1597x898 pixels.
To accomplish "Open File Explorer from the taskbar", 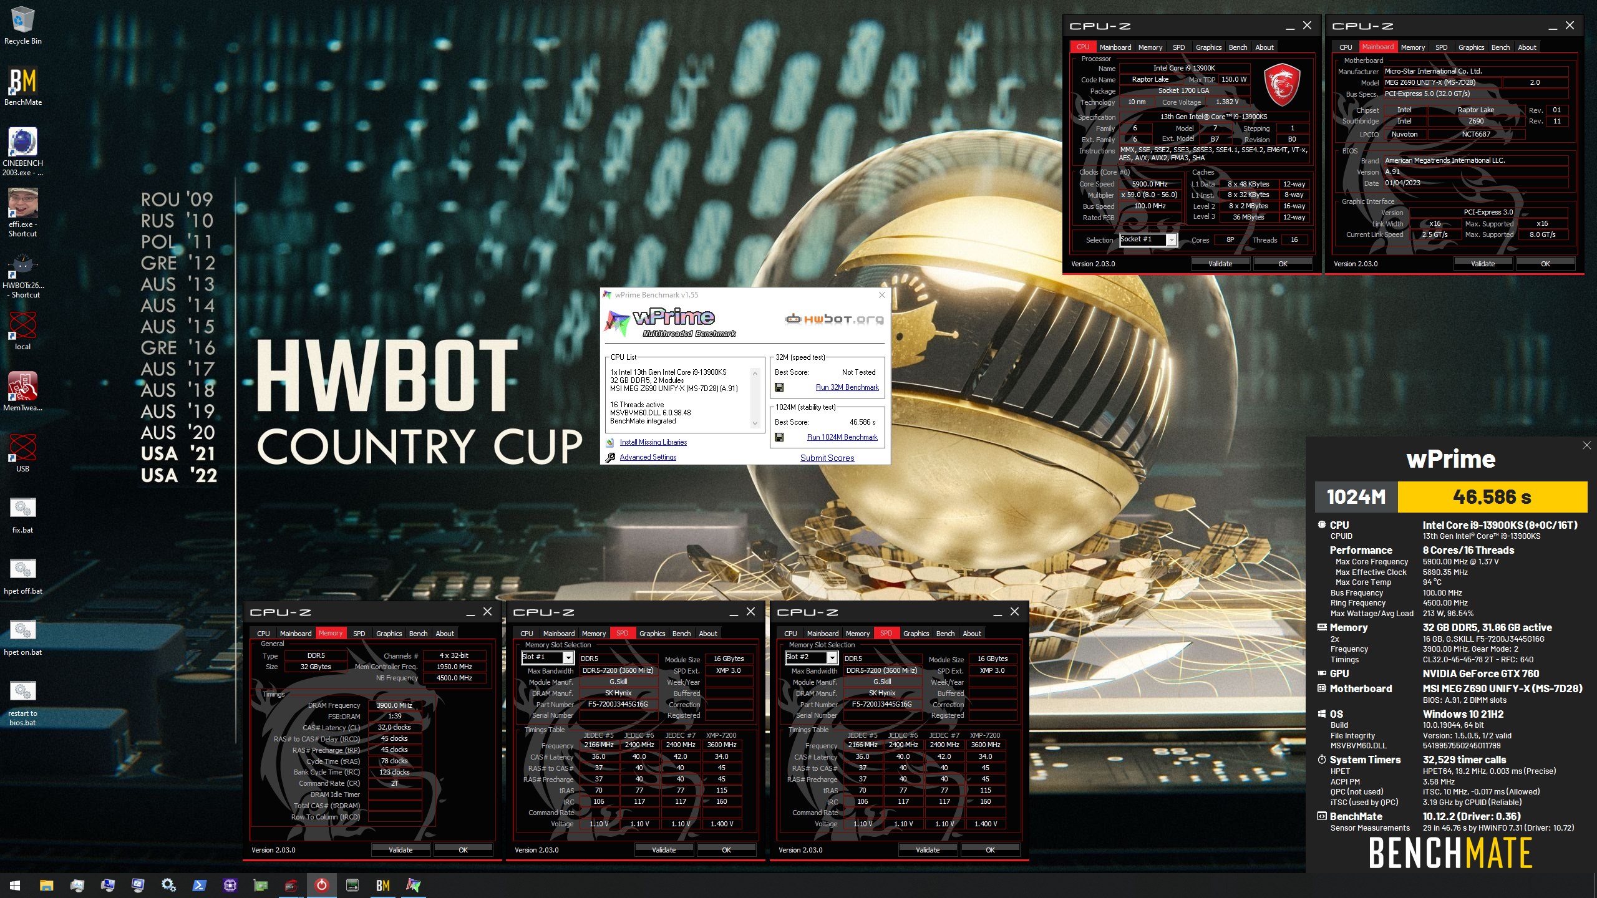I will point(46,886).
